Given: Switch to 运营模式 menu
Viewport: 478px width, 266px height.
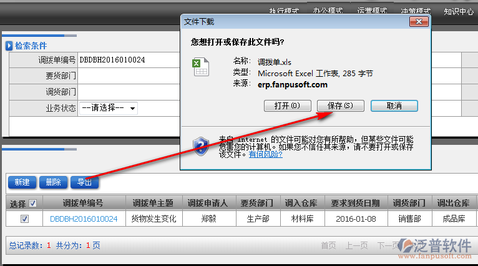Looking at the screenshot, I should pyautogui.click(x=372, y=12).
